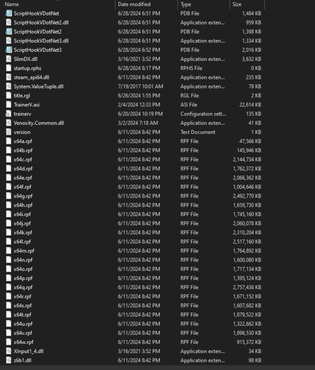Click the x64d.rpf file icon
The width and height of the screenshot is (315, 370).
coord(9,169)
